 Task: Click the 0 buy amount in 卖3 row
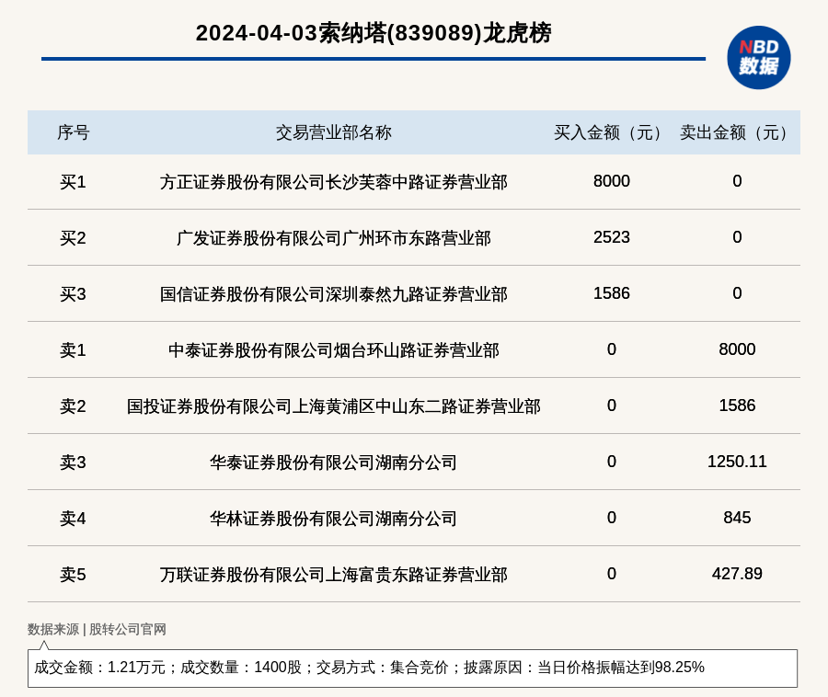[612, 462]
